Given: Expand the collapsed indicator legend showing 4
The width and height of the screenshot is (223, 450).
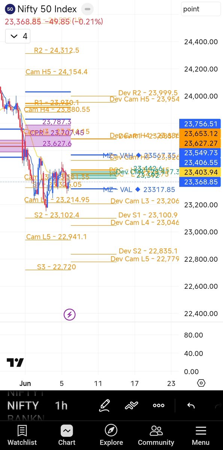Looking at the screenshot, I should click(x=18, y=36).
